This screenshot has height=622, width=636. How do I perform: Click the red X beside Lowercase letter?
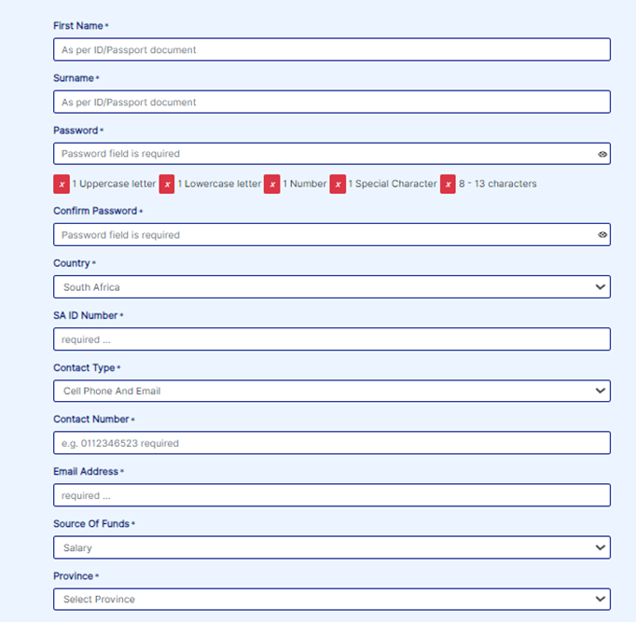(167, 185)
